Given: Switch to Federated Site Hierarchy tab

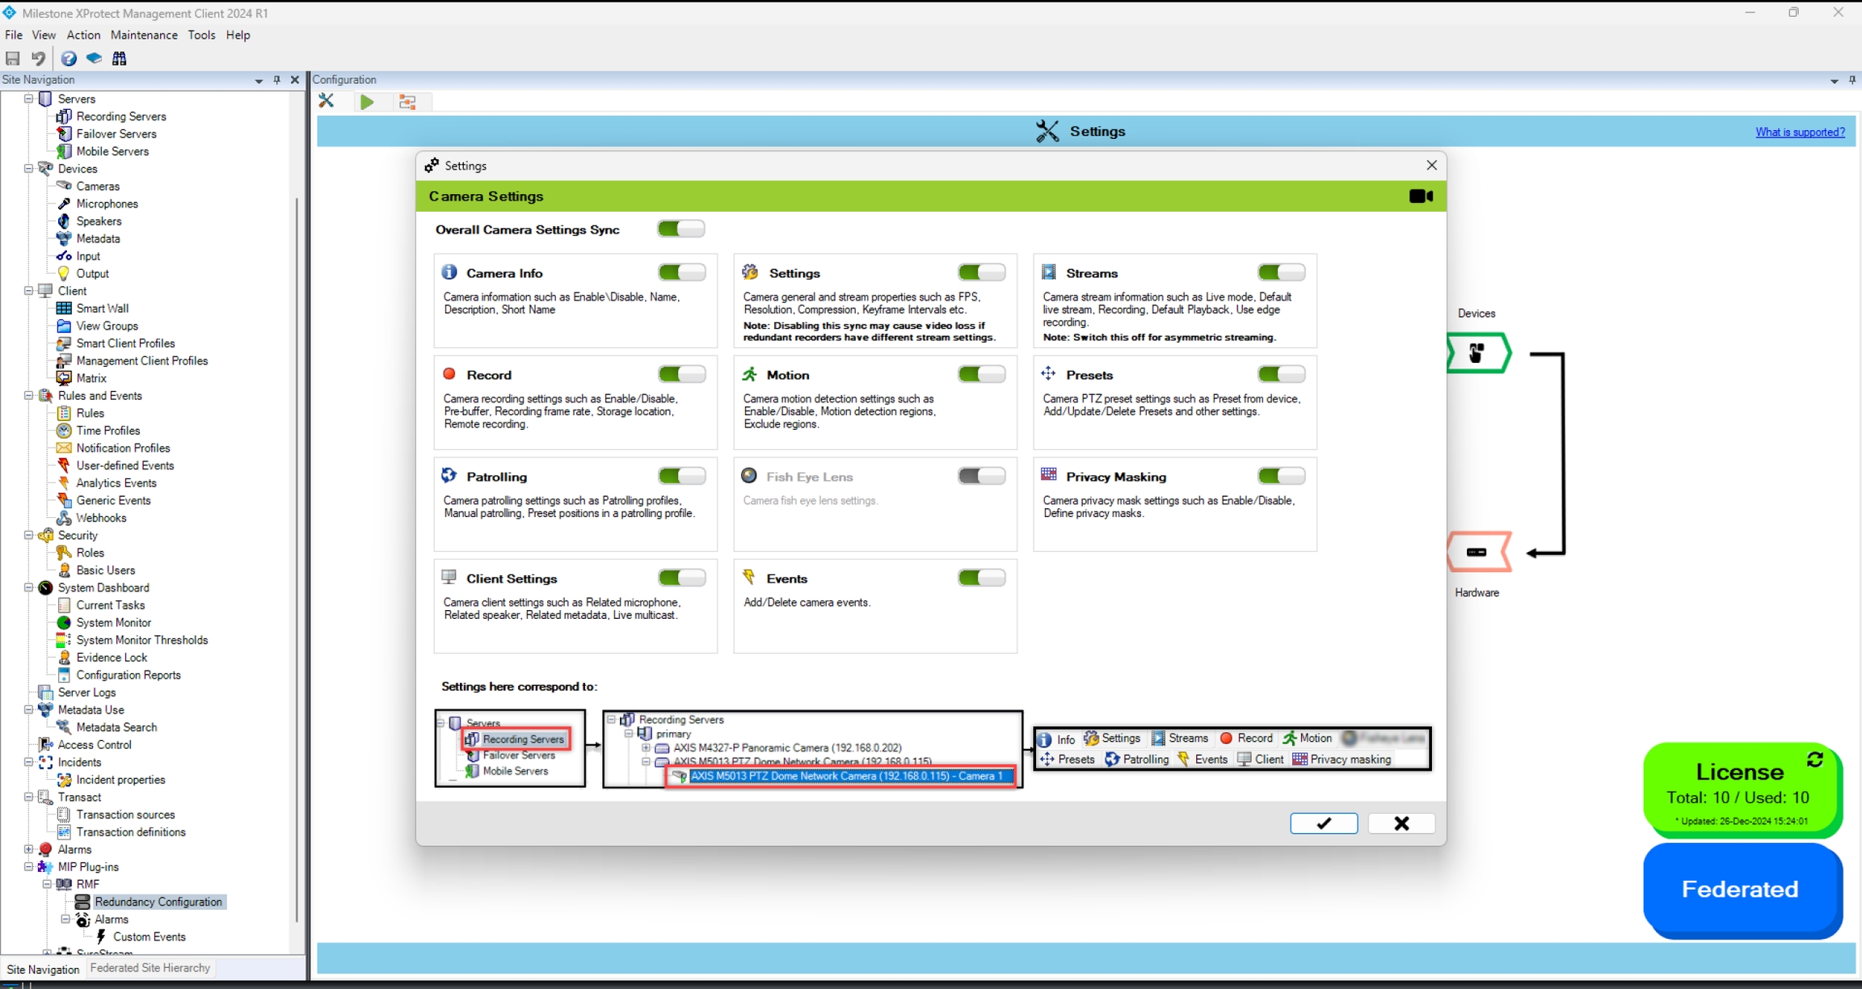Looking at the screenshot, I should [150, 968].
